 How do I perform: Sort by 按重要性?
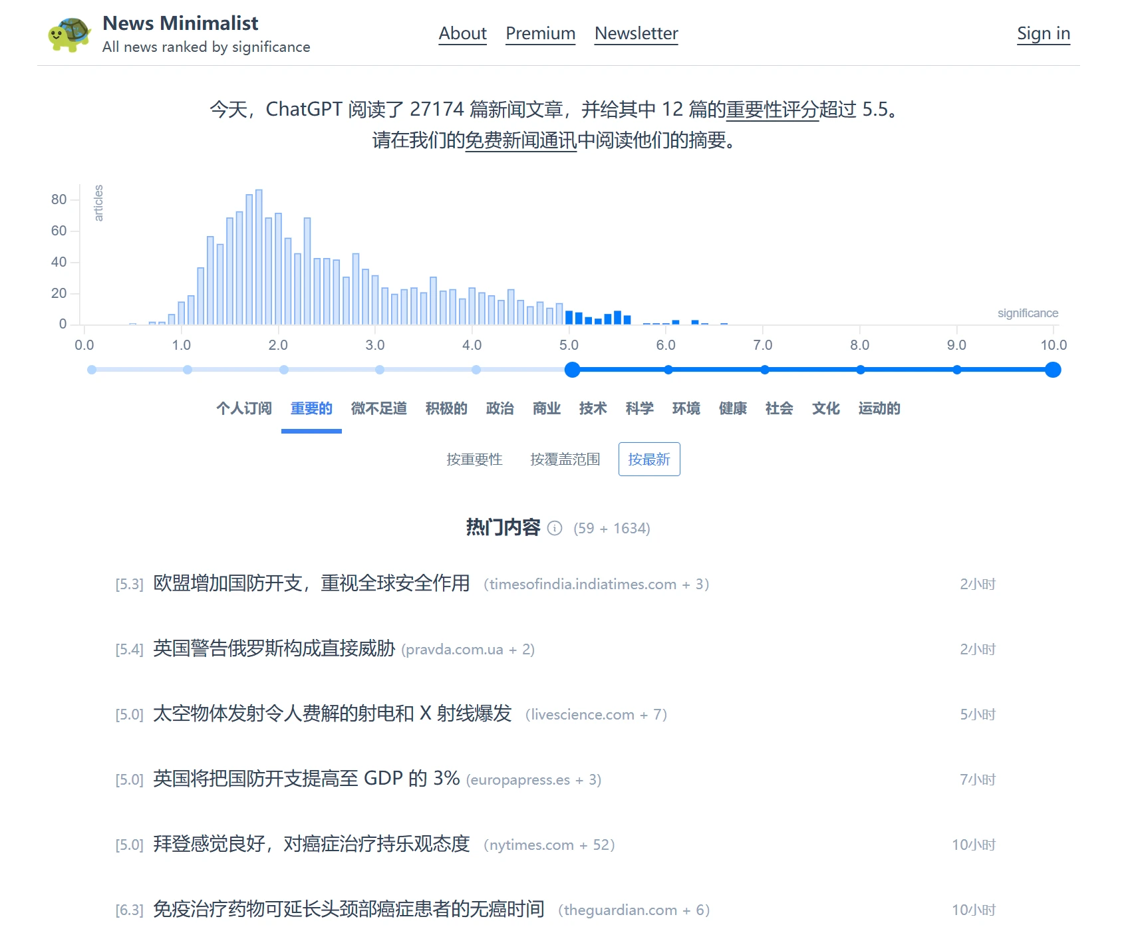point(474,460)
